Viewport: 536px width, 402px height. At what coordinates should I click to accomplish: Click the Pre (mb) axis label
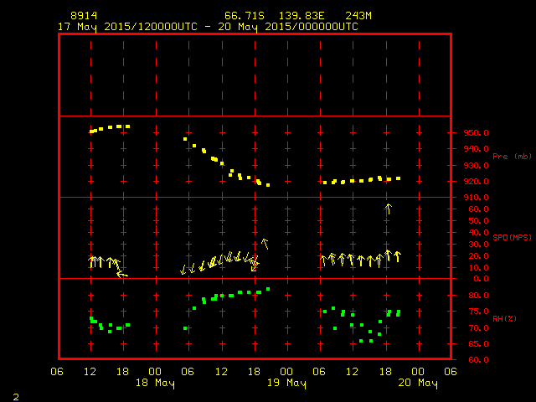coord(512,156)
